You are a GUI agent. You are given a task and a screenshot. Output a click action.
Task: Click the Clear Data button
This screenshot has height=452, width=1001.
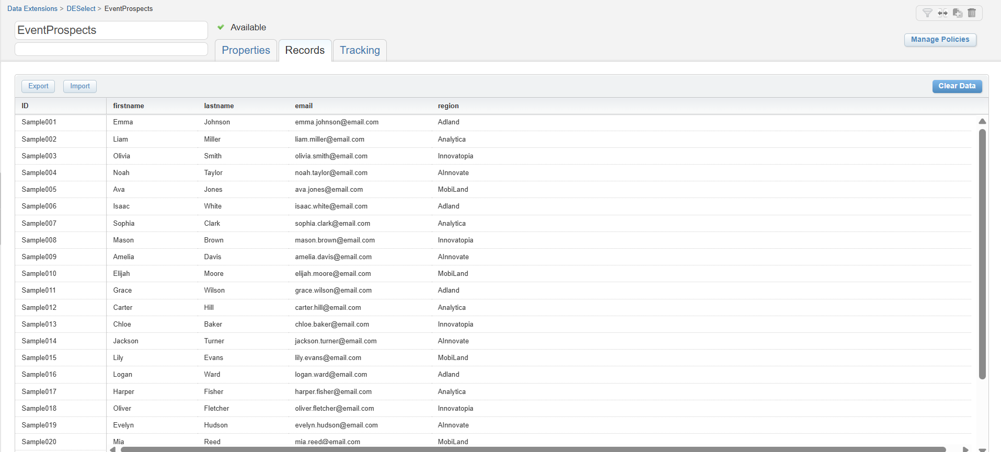point(957,86)
